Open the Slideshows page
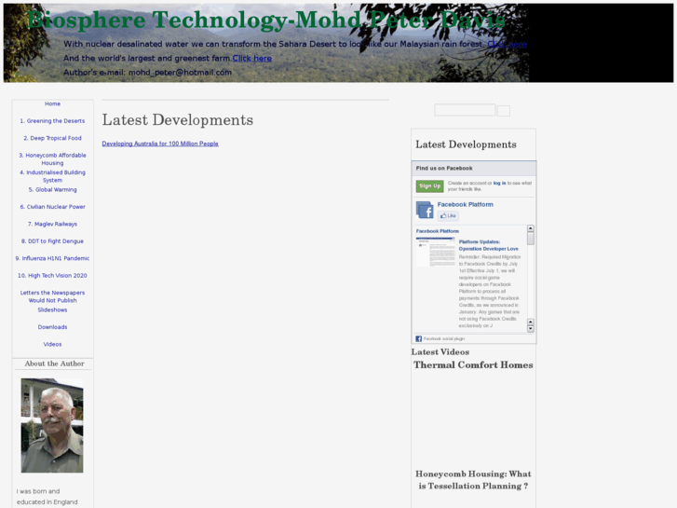This screenshot has height=508, width=677. click(x=53, y=310)
